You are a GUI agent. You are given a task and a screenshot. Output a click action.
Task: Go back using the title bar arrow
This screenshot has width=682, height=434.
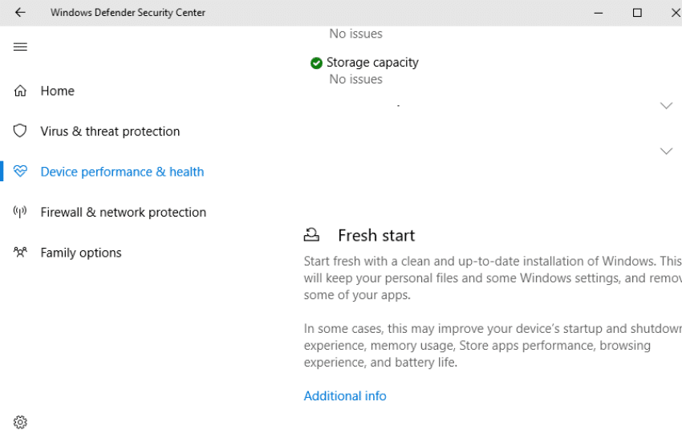coord(20,13)
